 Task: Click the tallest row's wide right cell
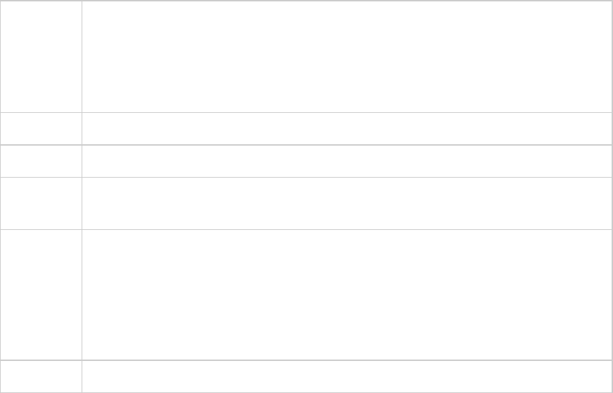click(345, 295)
